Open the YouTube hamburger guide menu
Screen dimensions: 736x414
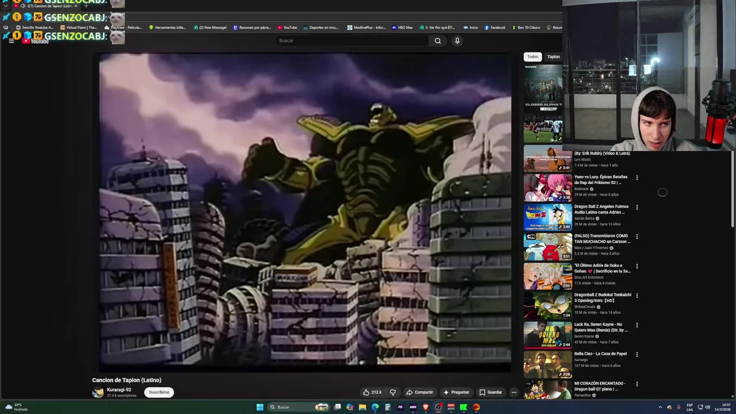[11, 41]
